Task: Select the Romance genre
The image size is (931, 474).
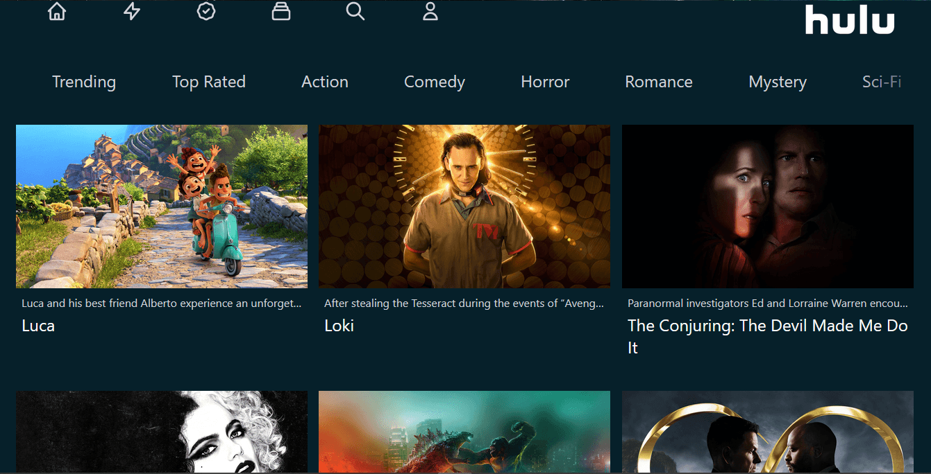Action: pyautogui.click(x=659, y=82)
